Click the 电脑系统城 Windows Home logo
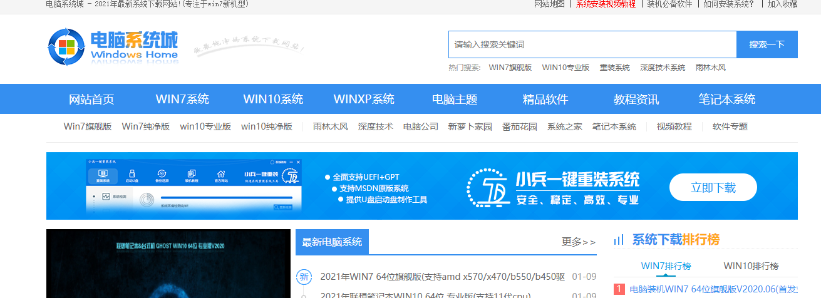This screenshot has width=821, height=298. click(x=113, y=47)
